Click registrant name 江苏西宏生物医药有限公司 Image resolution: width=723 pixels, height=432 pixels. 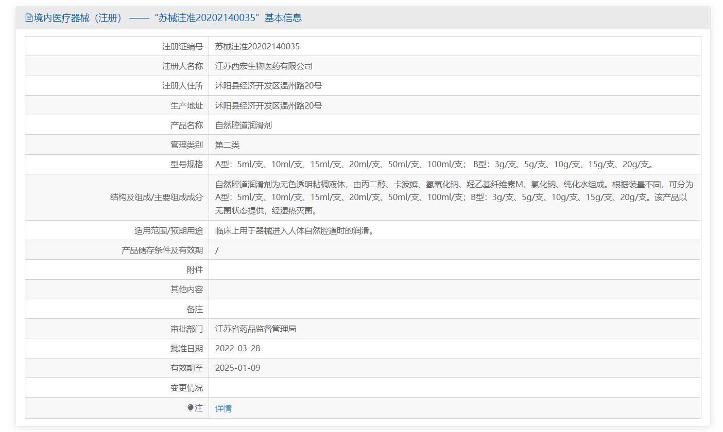pyautogui.click(x=264, y=66)
